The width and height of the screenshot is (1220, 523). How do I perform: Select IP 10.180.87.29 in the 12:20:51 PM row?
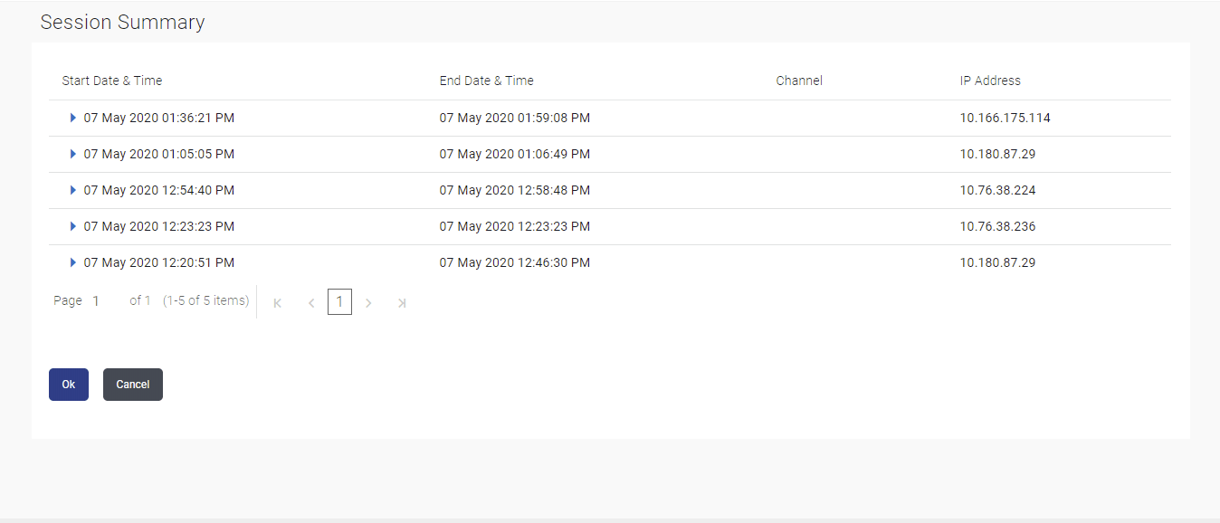click(998, 262)
